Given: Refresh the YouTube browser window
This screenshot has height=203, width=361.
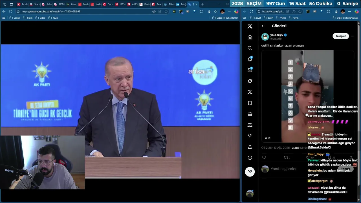Looking at the screenshot, I should [x=10, y=12].
